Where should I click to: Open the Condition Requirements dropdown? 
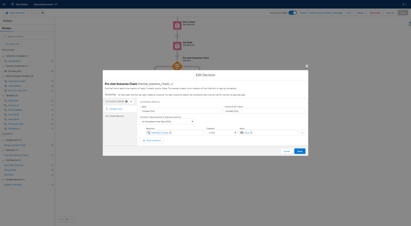coord(167,121)
